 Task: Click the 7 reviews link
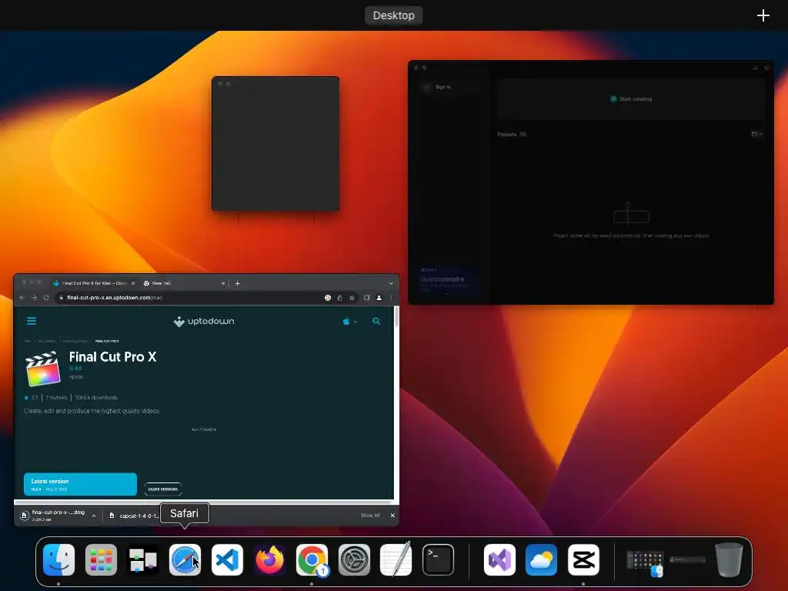(56, 398)
